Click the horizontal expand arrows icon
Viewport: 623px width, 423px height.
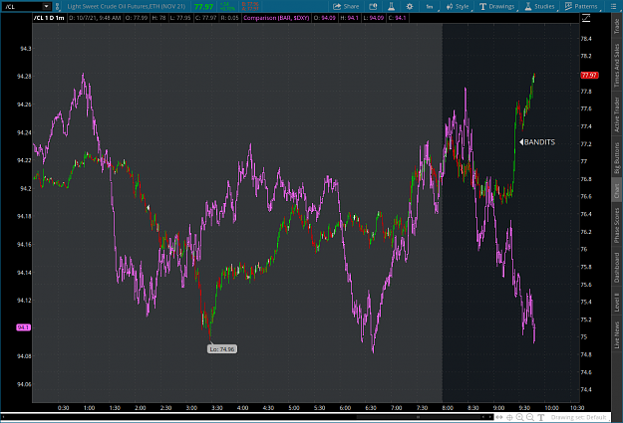pos(499,417)
